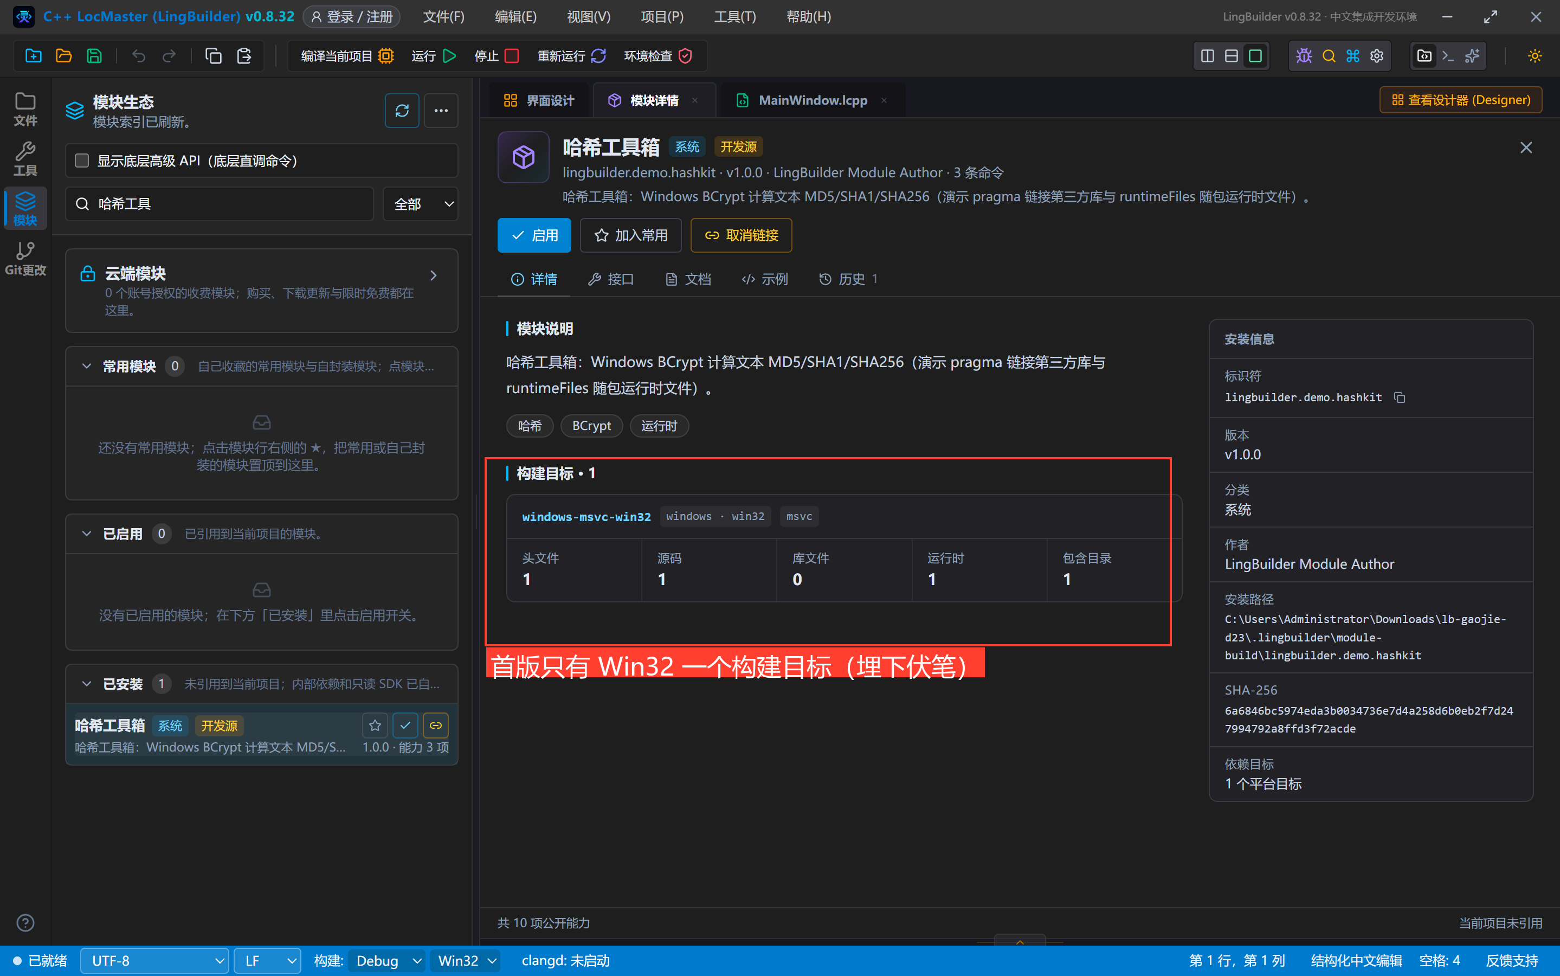
Task: Click 编译当前项目 button
Action: 347,56
